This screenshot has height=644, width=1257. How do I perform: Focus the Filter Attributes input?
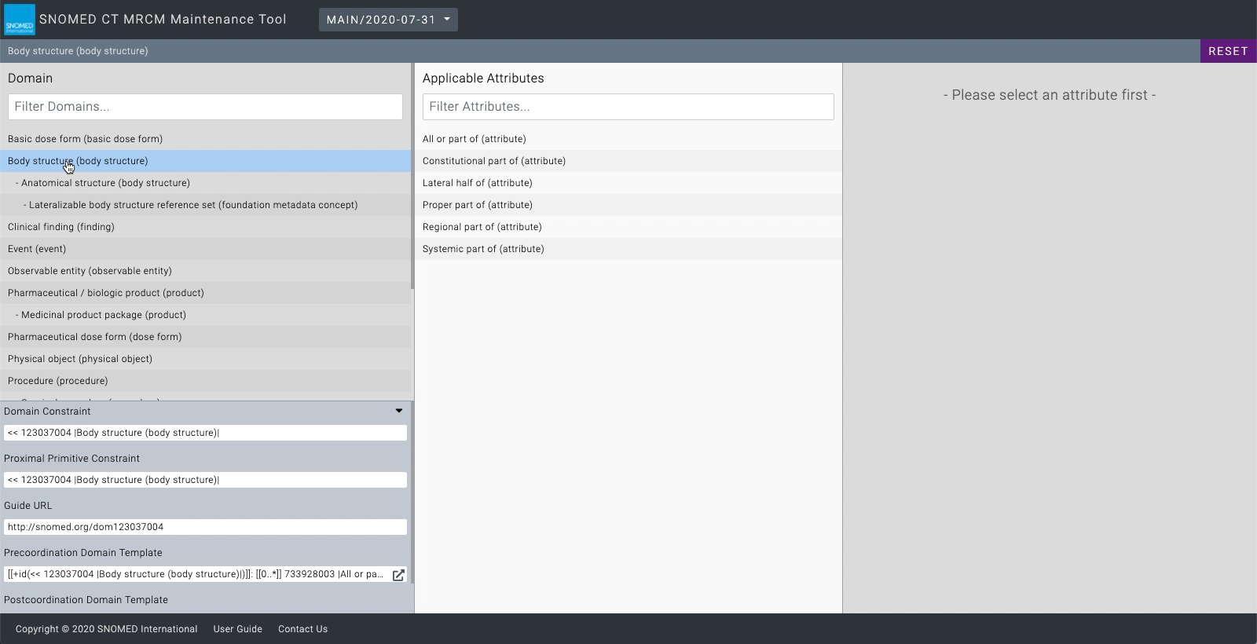coord(628,107)
